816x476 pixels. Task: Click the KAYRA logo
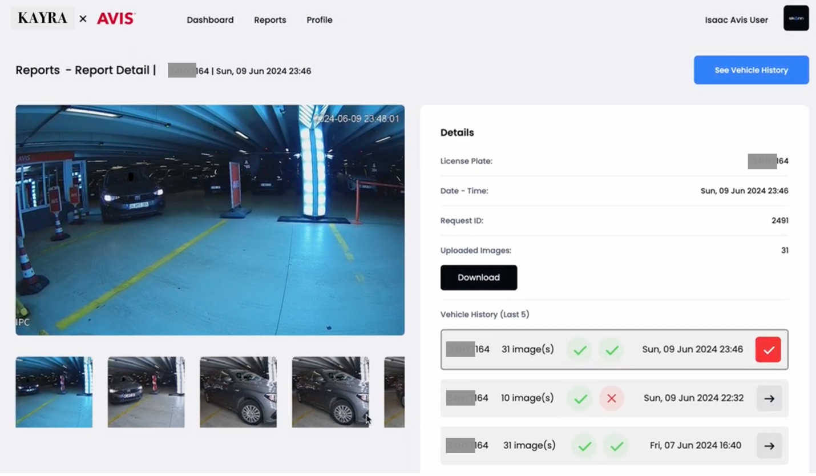42,18
